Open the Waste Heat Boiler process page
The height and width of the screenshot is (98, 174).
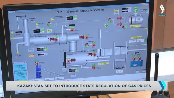coord(20,68)
